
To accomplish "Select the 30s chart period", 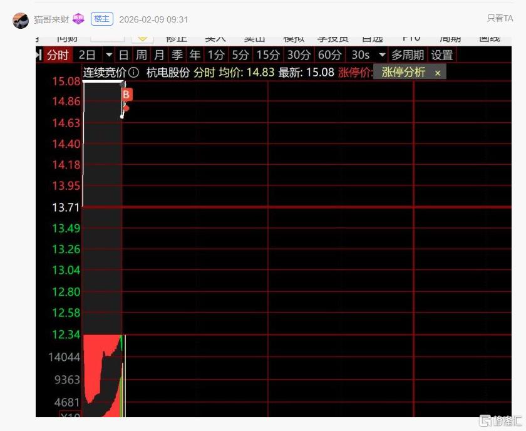I will click(x=360, y=55).
